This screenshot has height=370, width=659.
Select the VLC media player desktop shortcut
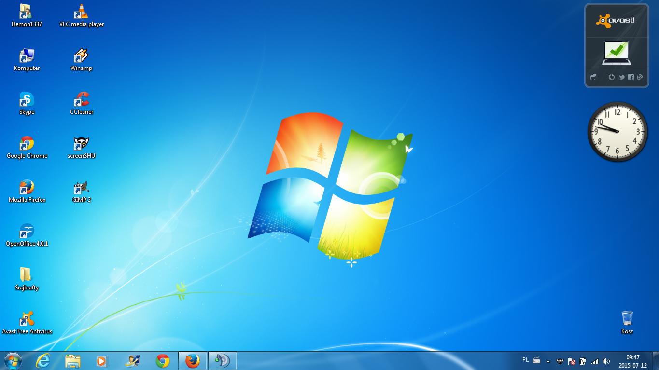pyautogui.click(x=82, y=15)
